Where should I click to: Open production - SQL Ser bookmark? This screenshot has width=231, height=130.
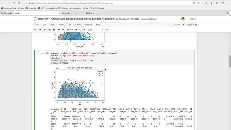[x=79, y=8]
